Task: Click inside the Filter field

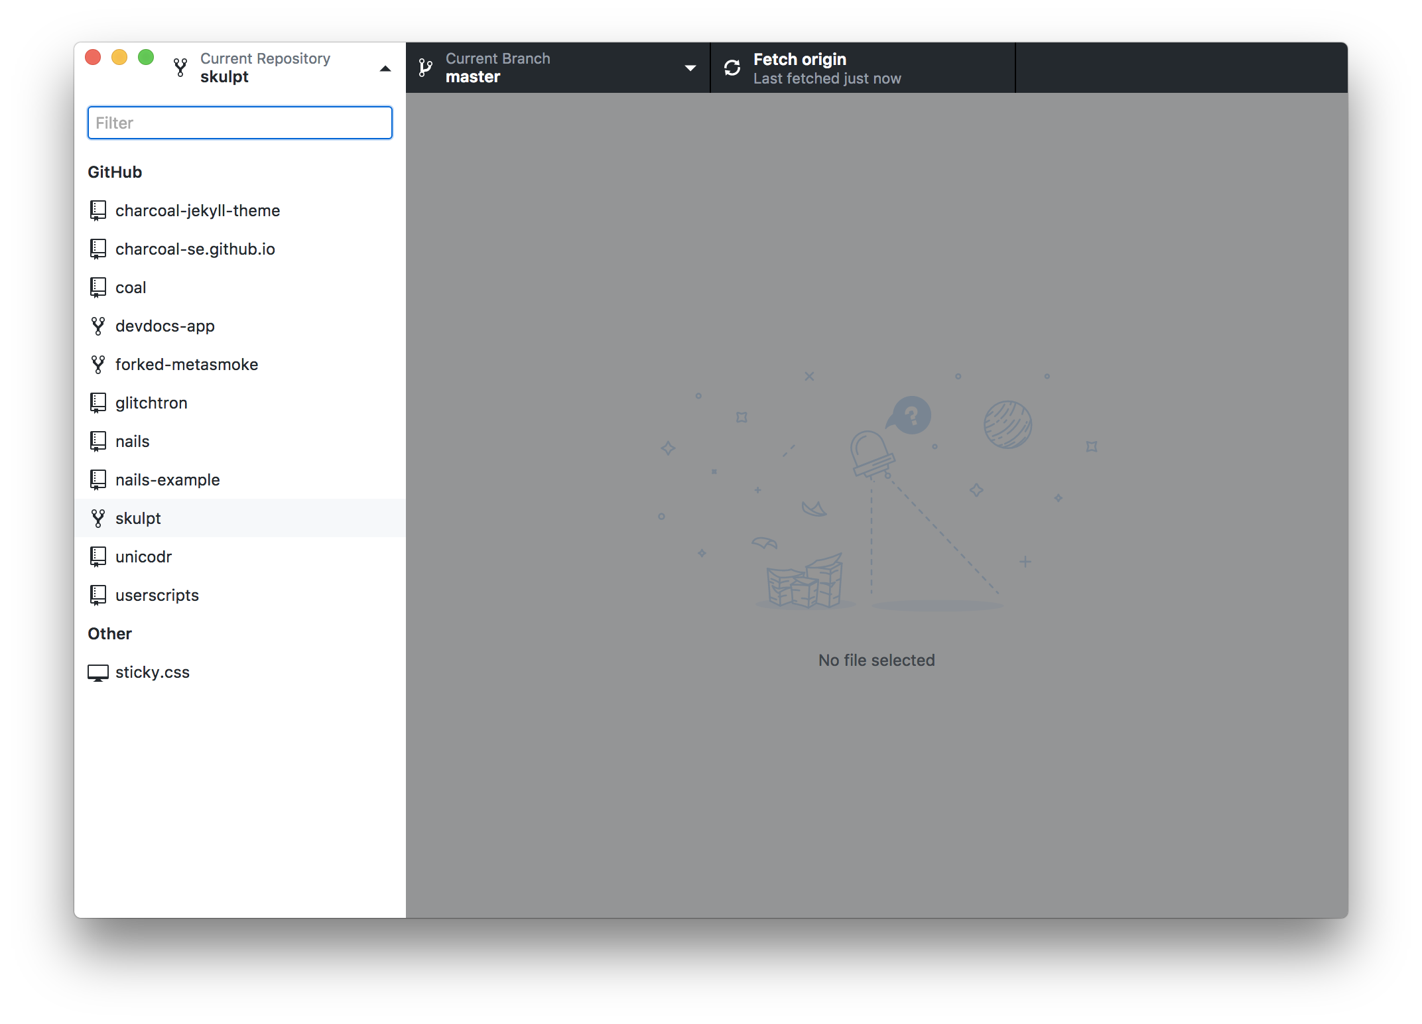Action: pos(239,123)
